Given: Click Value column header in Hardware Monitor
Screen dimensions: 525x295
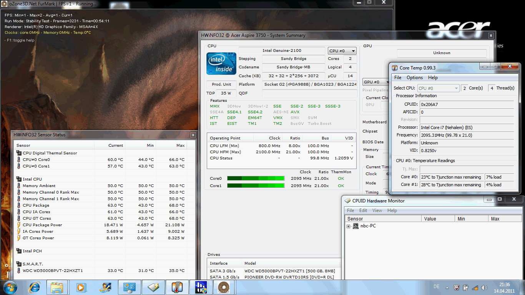Looking at the screenshot, I should tap(438, 219).
